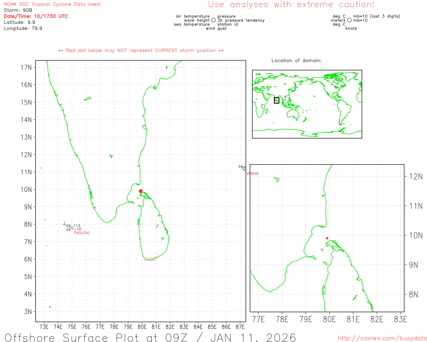This screenshot has height=342, width=427.
Task: Select the FNSLEAC station circle marker
Action: click(x=72, y=228)
